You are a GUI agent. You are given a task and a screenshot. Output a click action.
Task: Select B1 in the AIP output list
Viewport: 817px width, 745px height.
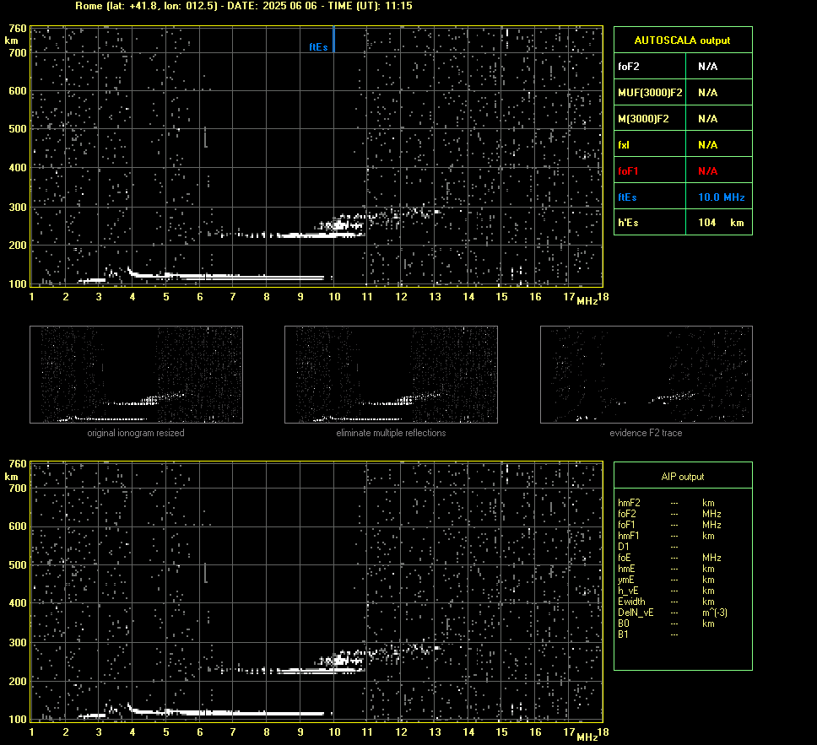point(623,634)
